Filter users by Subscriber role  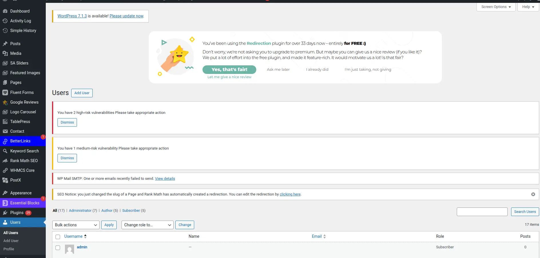[x=131, y=211]
